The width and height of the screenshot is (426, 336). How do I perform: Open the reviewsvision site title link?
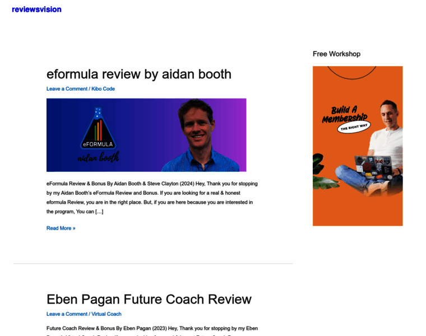(x=36, y=9)
